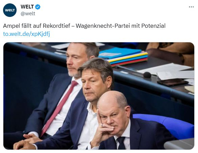Click the stack of colored folders in photo
Viewport: 198px width, 153px height.
click(123, 57)
